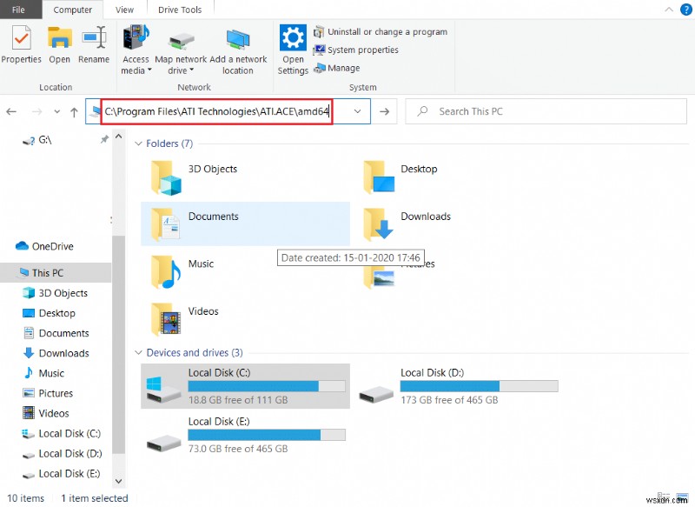Select the Rename ribbon icon
Viewport: 695px width, 507px height.
pyautogui.click(x=94, y=38)
